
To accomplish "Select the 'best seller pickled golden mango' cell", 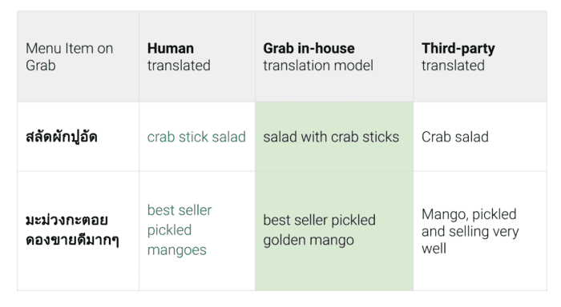I will coord(334,231).
